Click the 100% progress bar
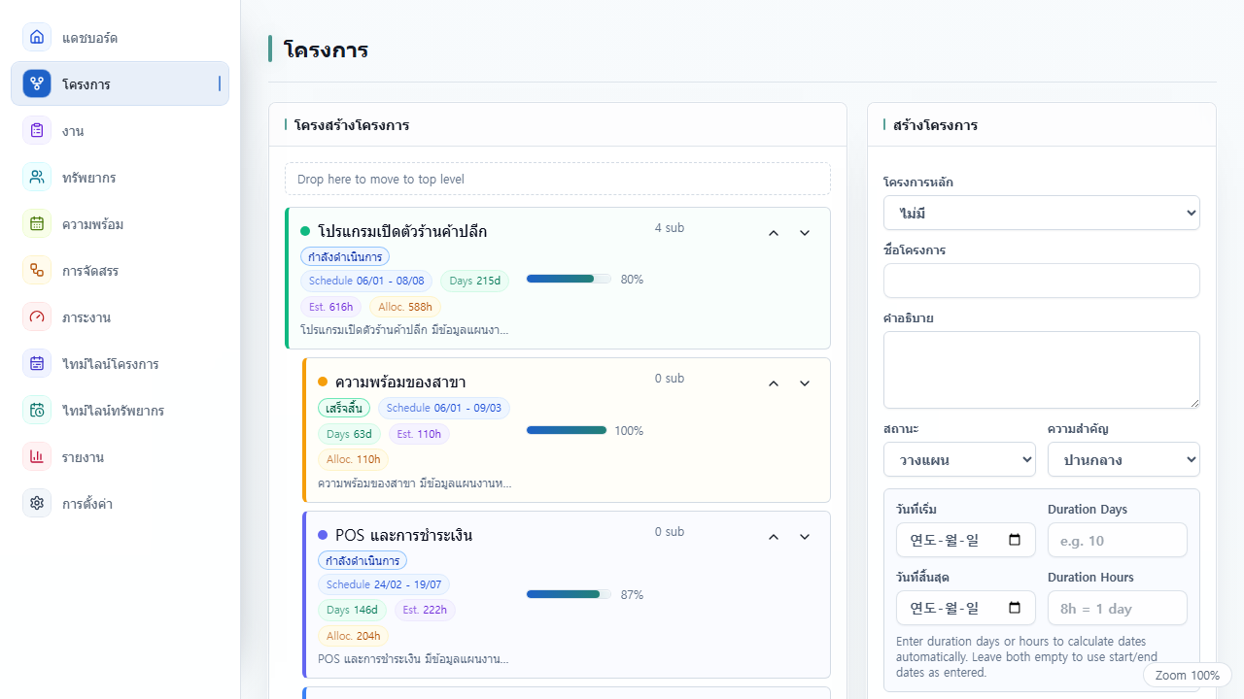The width and height of the screenshot is (1244, 699). coord(567,430)
